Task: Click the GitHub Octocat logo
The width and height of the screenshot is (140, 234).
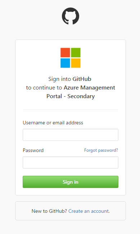Action: (71, 16)
